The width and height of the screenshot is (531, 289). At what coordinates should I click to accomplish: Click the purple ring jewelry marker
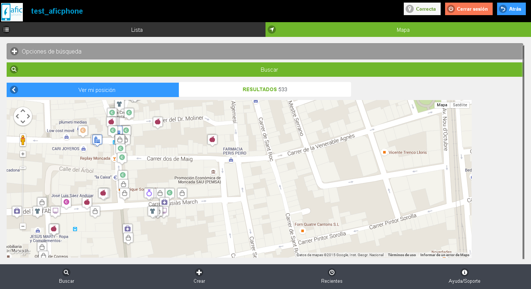click(149, 193)
